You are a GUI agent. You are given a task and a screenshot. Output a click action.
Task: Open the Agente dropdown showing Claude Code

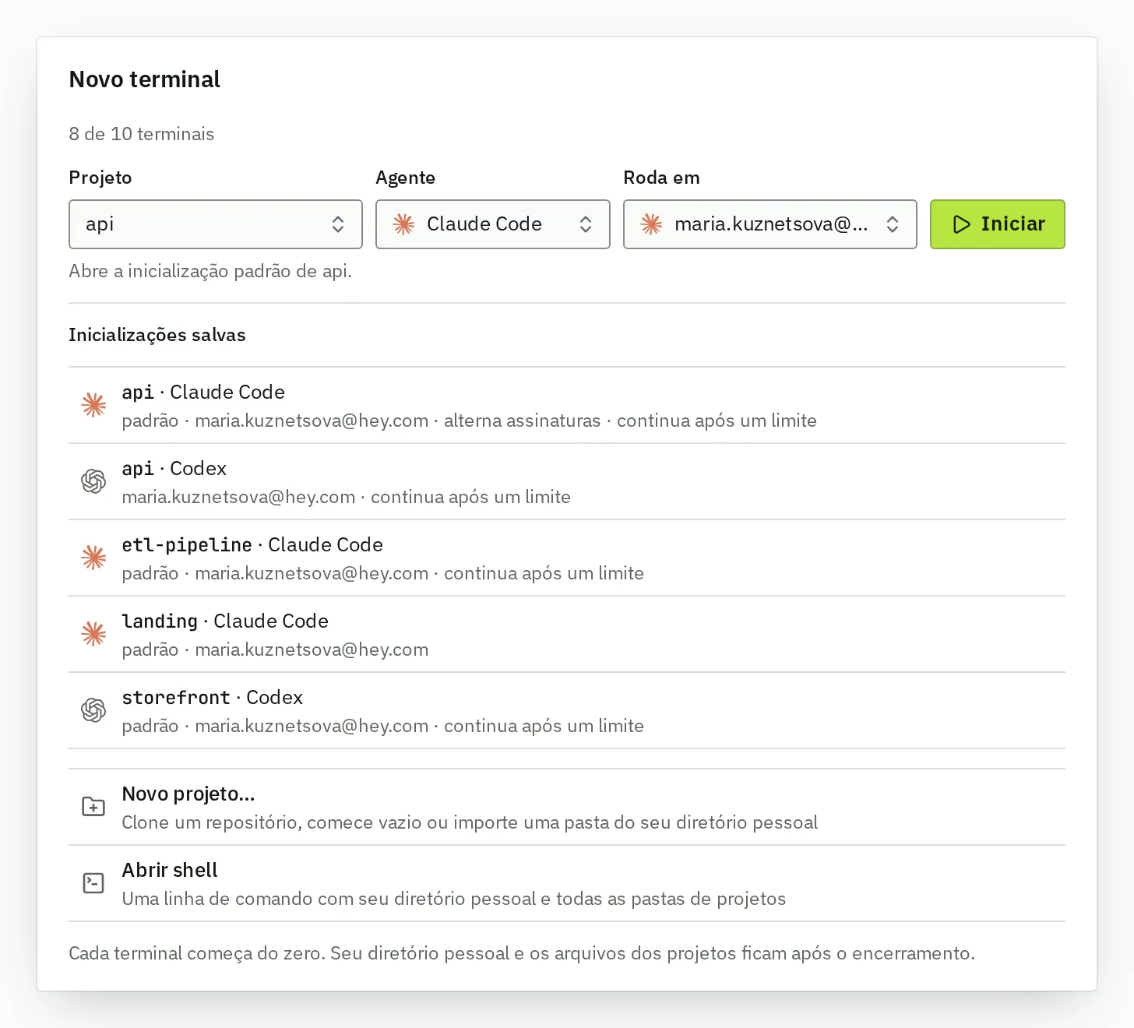coord(493,224)
